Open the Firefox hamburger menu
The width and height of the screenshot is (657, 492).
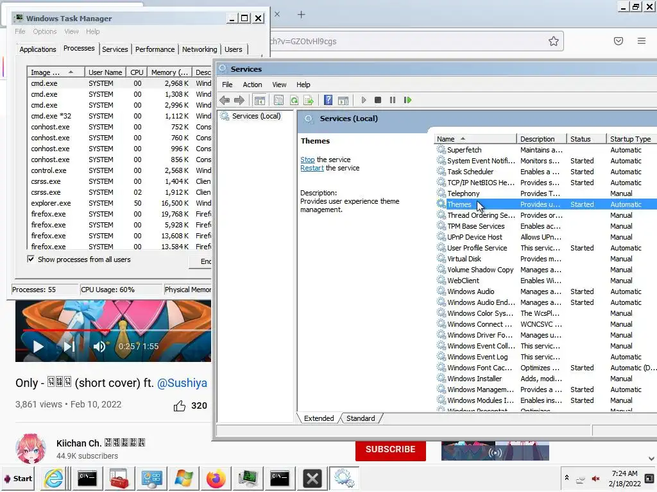coord(642,41)
